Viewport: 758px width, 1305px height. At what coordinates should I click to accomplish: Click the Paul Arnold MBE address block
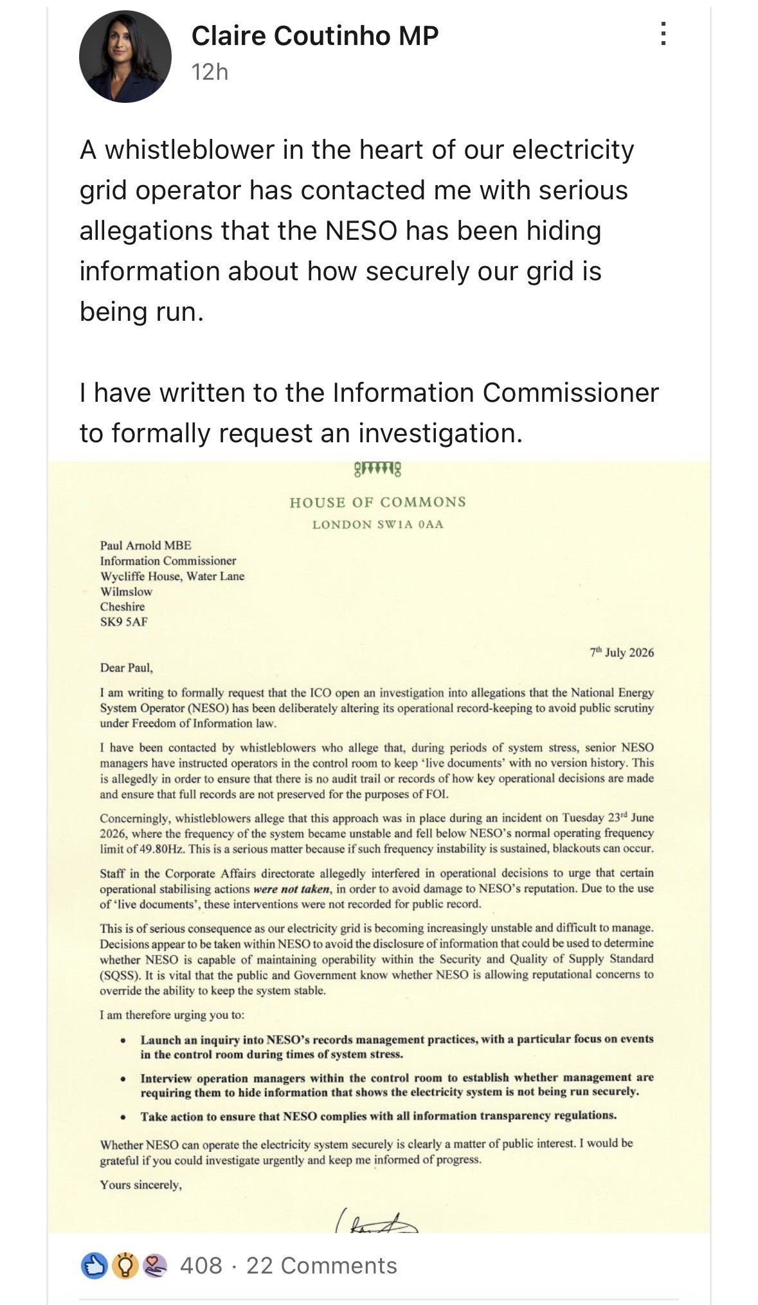point(172,583)
